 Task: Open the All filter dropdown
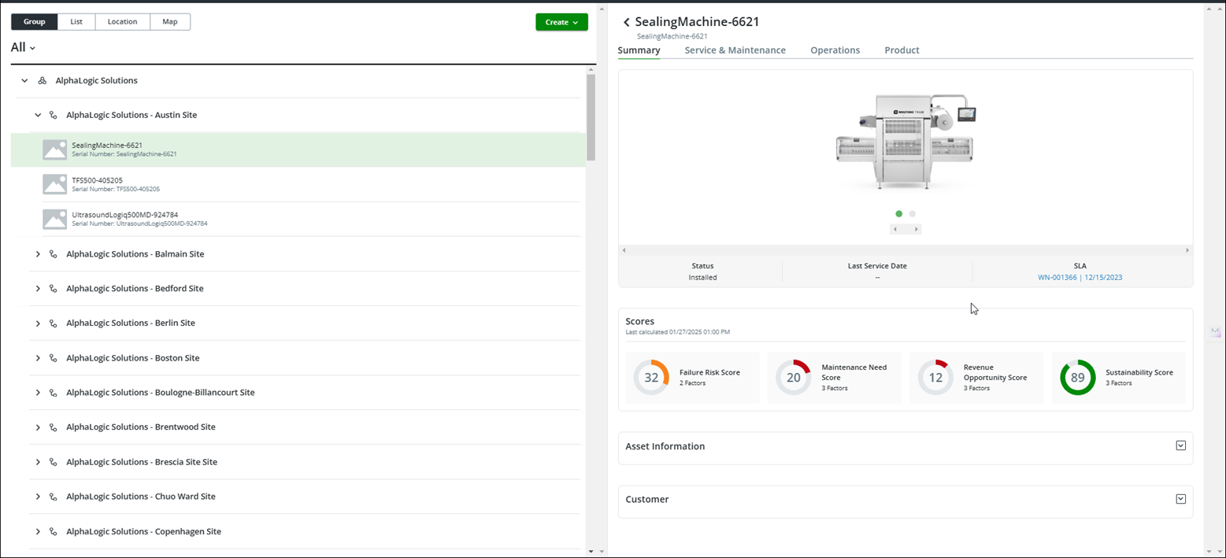23,47
